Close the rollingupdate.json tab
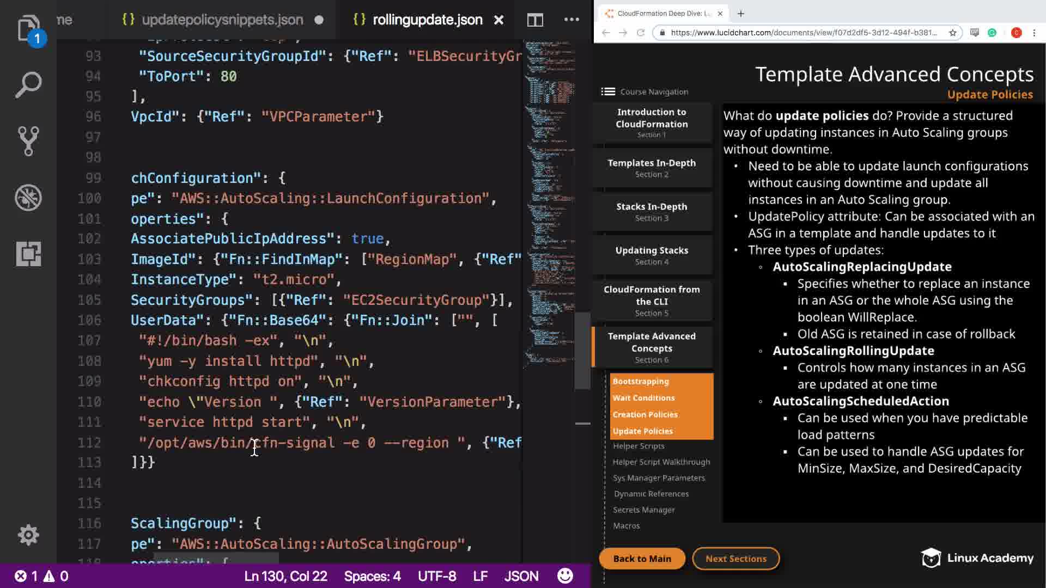This screenshot has height=588, width=1046. [x=498, y=20]
